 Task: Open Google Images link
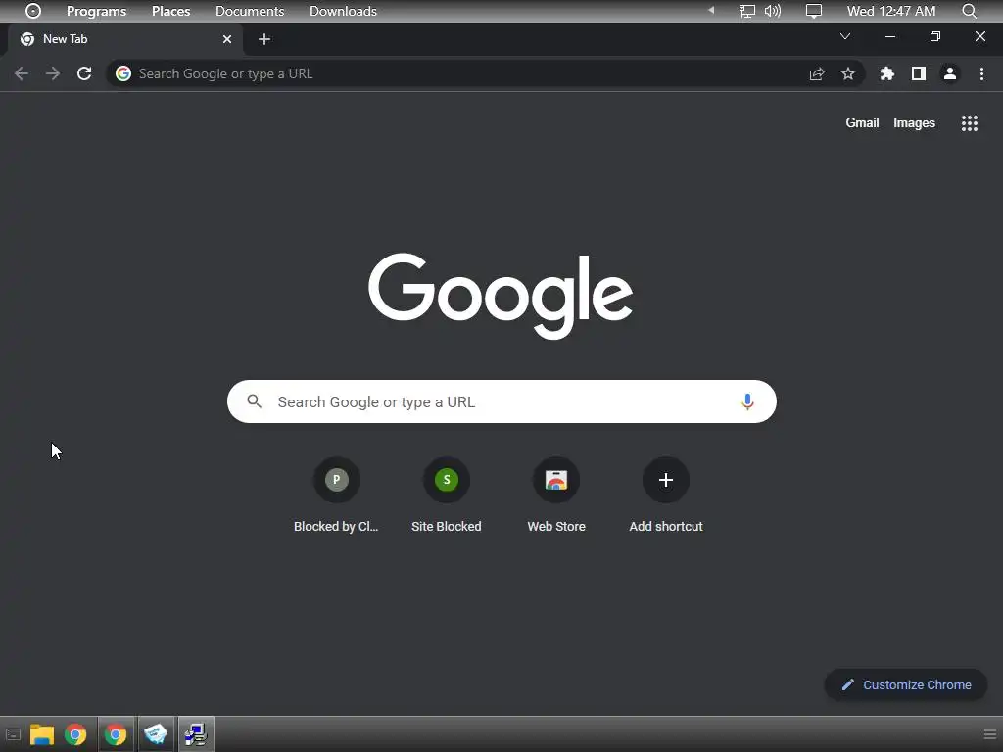click(914, 122)
